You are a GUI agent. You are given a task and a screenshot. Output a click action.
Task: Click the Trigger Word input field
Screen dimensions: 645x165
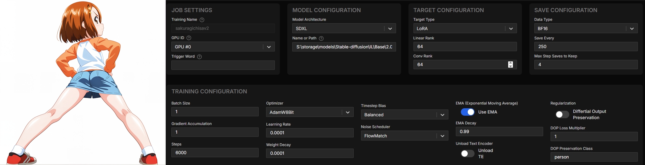223,65
